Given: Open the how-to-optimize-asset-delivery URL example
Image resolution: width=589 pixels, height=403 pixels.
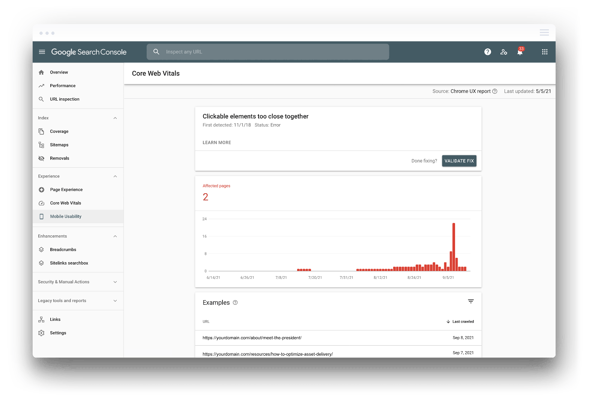Looking at the screenshot, I should pos(267,354).
